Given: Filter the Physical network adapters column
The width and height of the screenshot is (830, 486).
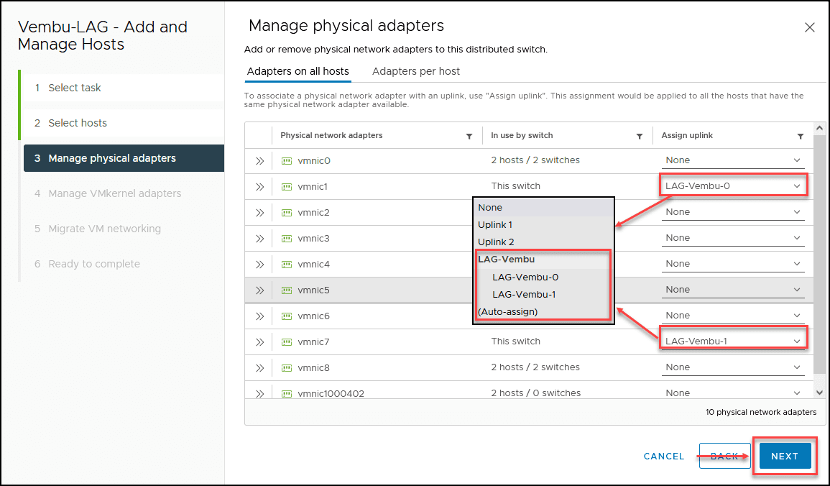Looking at the screenshot, I should [x=469, y=136].
